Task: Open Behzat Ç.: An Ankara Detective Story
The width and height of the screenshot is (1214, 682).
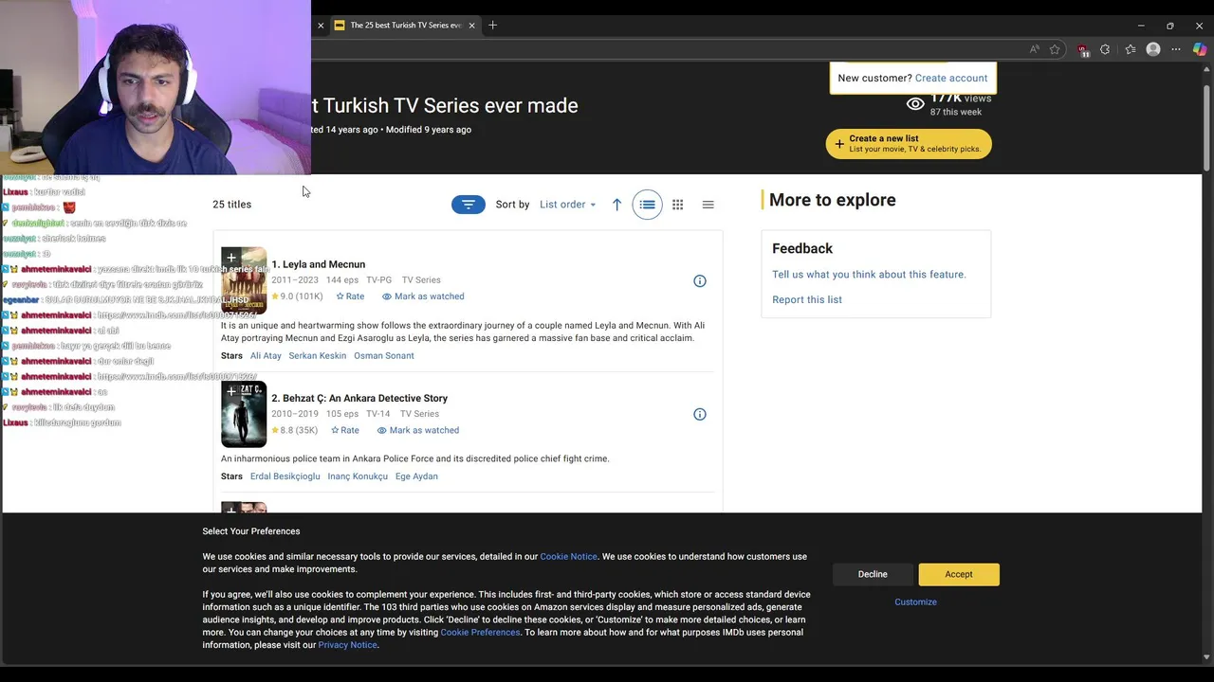Action: pos(359,398)
